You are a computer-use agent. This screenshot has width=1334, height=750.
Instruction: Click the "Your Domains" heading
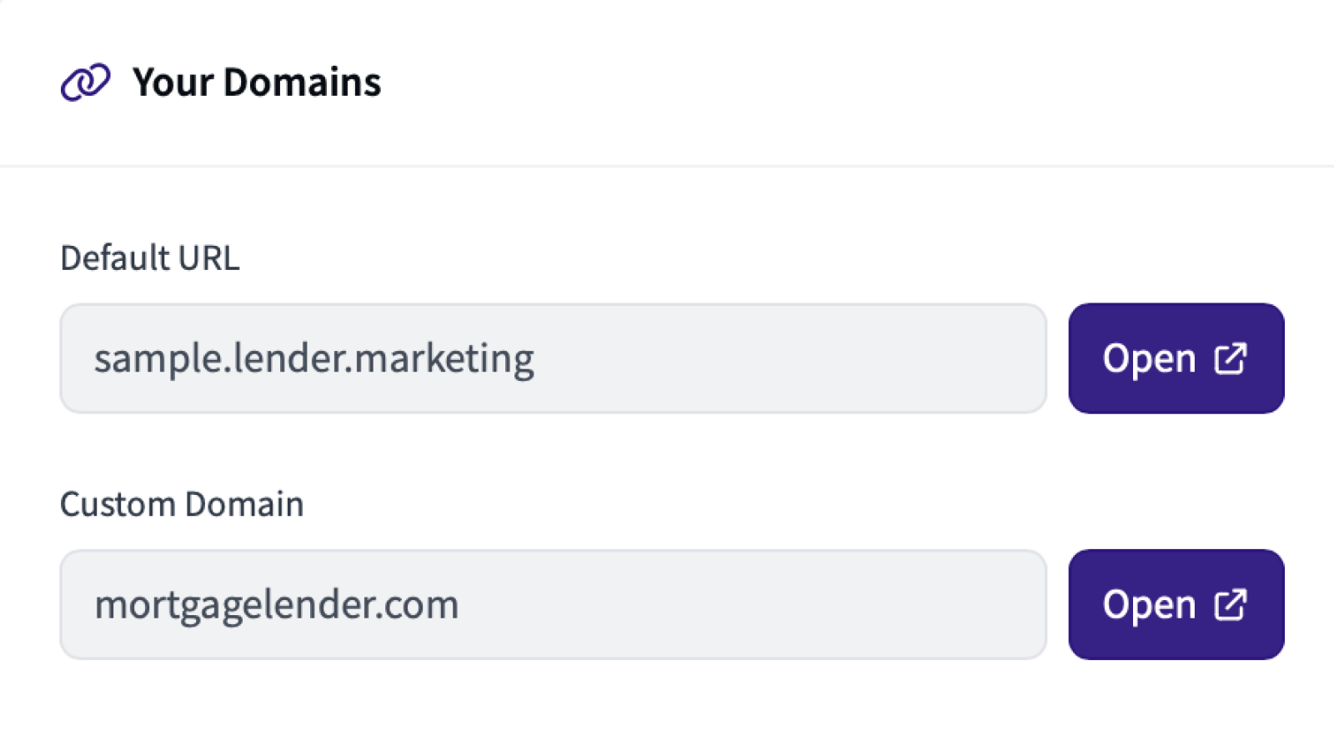point(257,82)
